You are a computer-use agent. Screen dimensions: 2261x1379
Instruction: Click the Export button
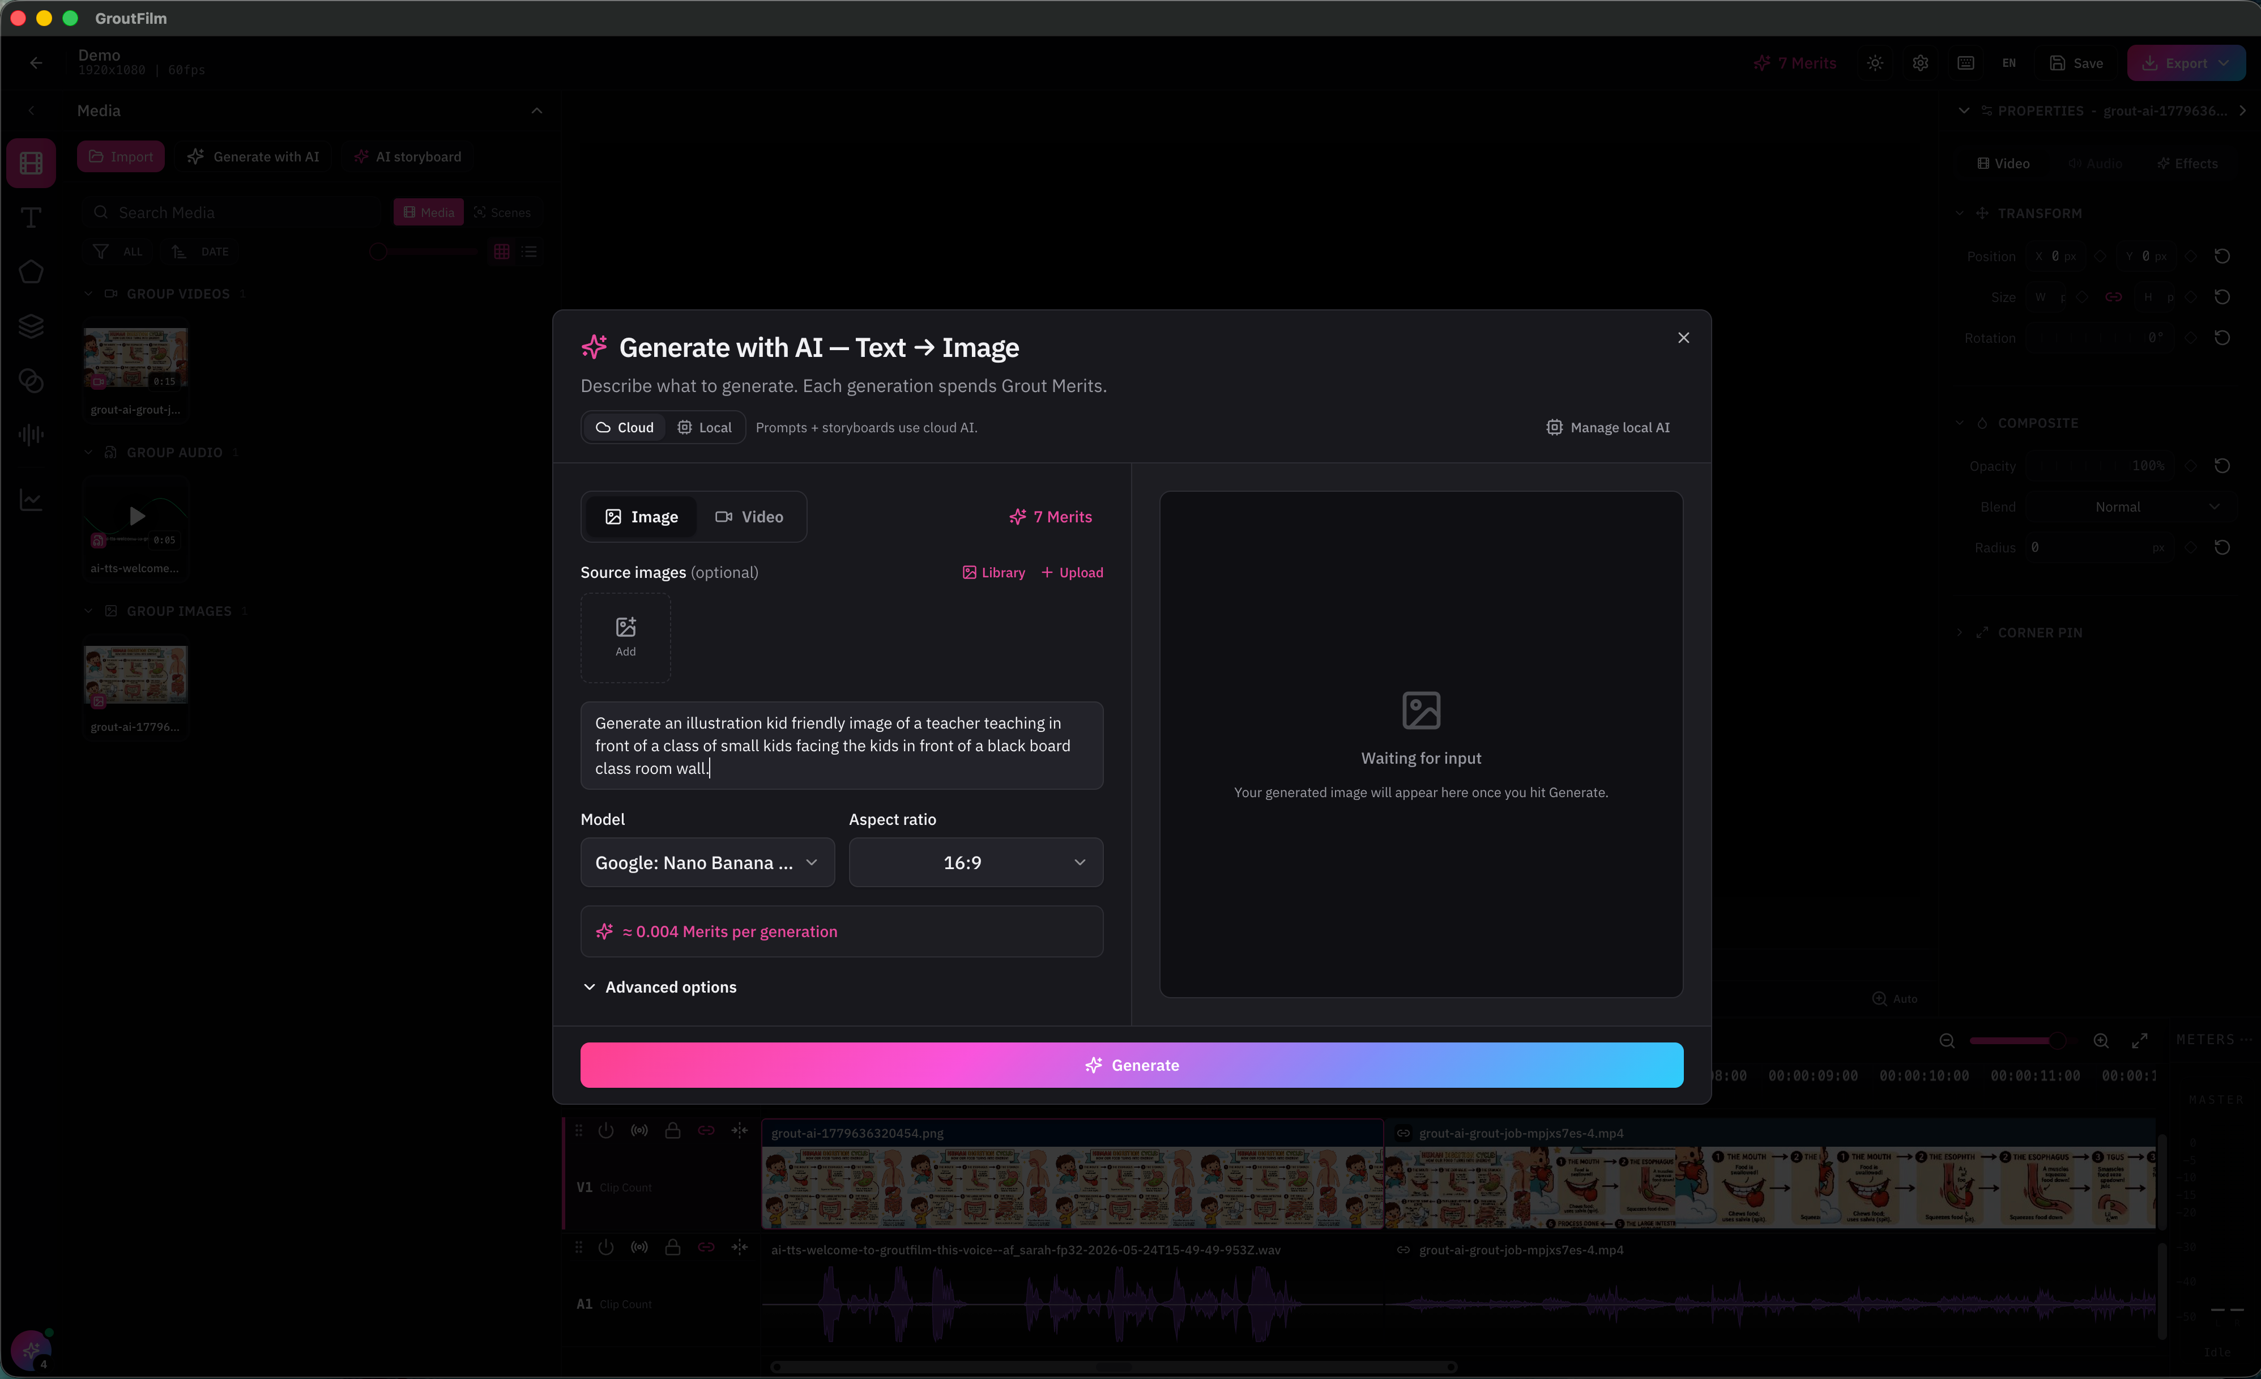click(2186, 63)
